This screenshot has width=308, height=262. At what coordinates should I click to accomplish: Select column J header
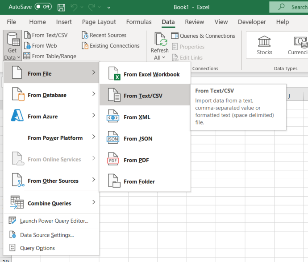[289, 96]
